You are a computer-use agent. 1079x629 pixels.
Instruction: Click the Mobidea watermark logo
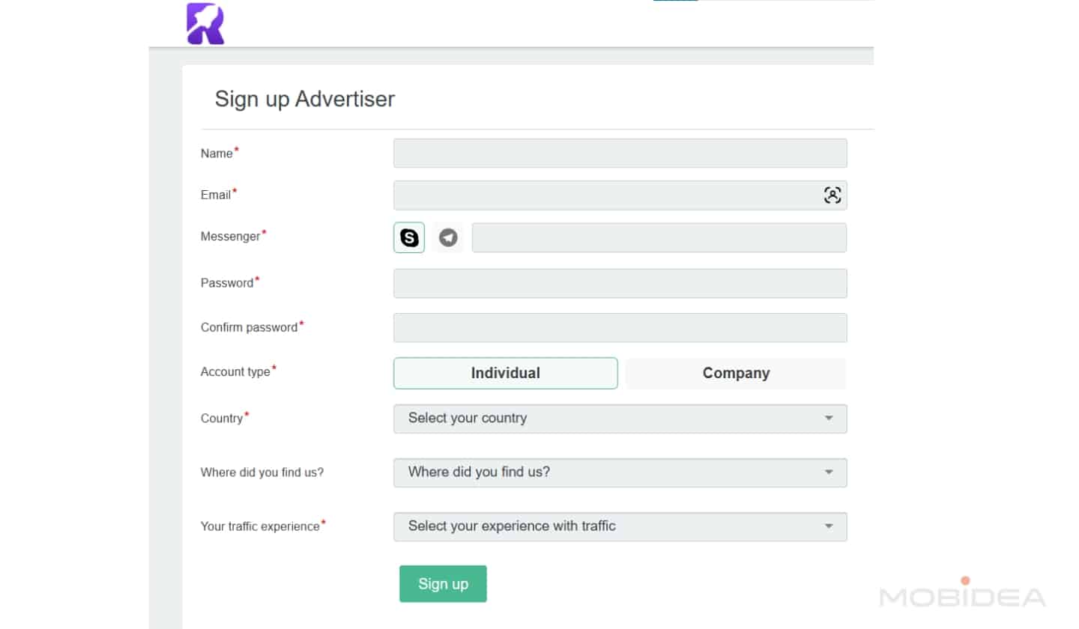963,597
